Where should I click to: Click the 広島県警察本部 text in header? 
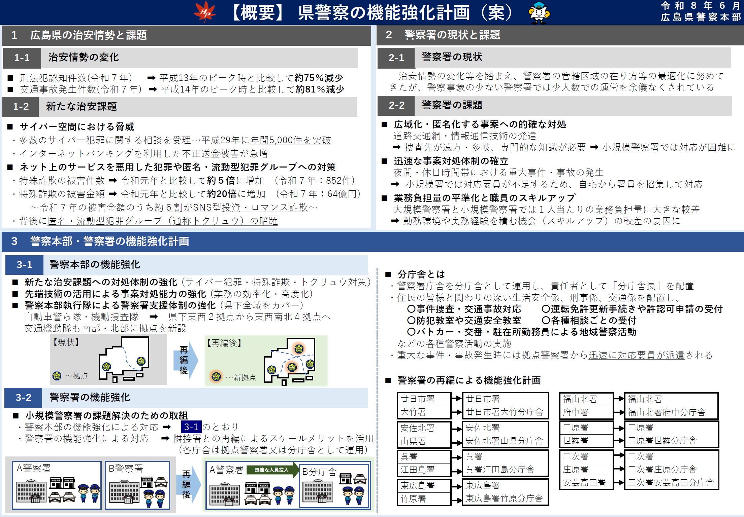(700, 17)
